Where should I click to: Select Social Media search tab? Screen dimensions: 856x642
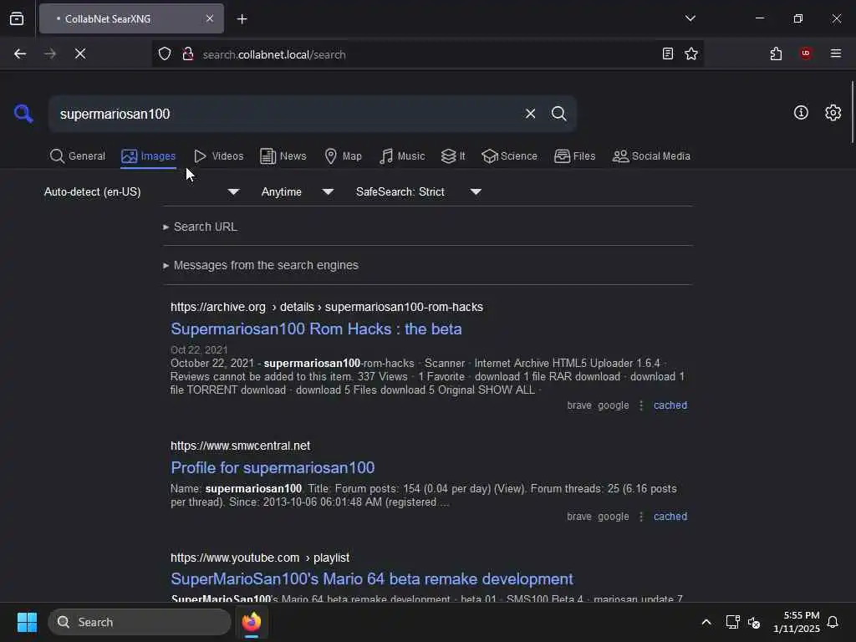pos(651,156)
